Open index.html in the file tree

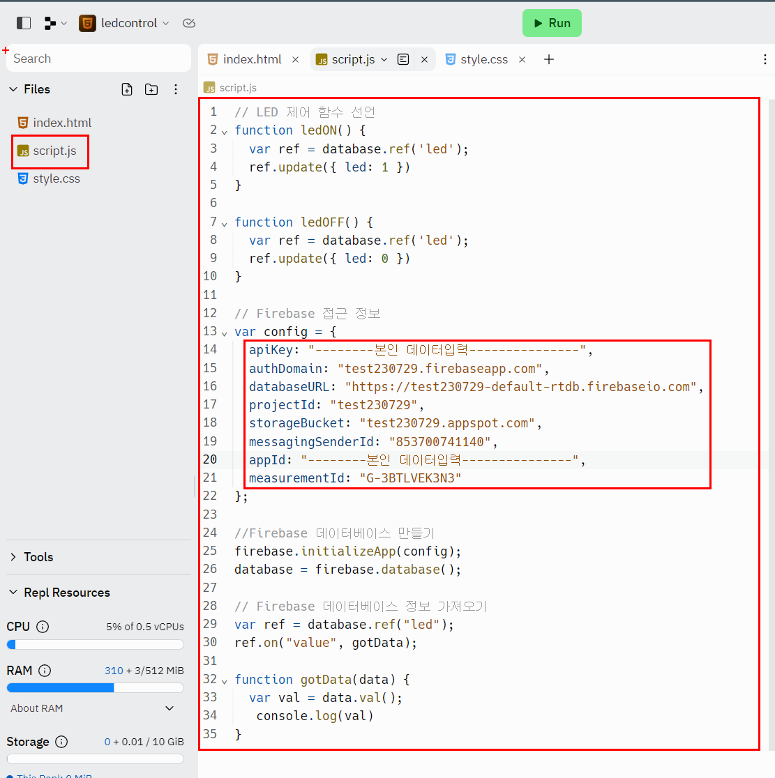click(x=54, y=123)
